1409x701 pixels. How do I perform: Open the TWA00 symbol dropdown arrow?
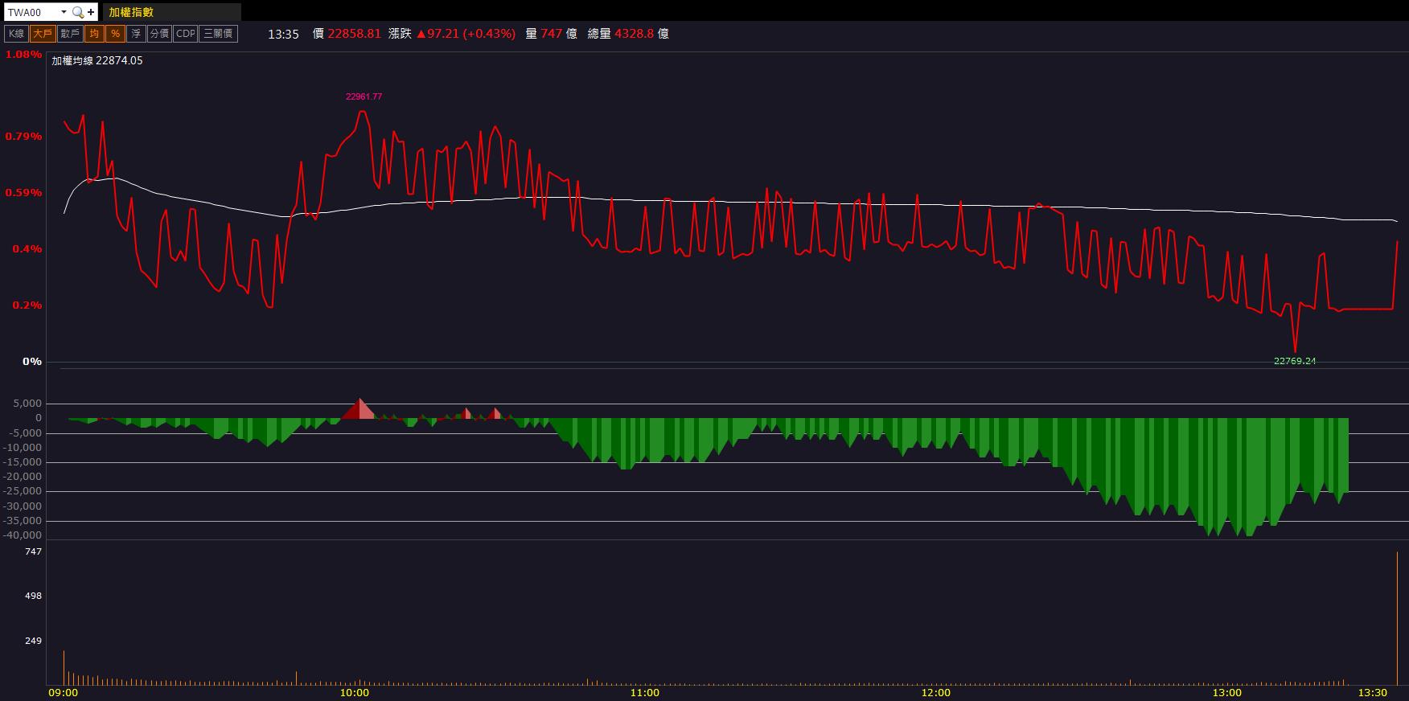tap(64, 12)
